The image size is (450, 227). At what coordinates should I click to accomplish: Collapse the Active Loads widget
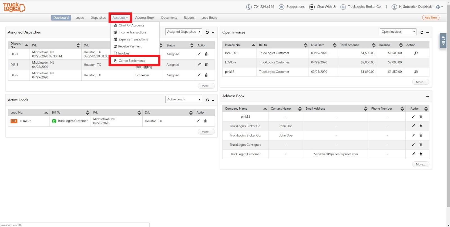click(x=213, y=100)
